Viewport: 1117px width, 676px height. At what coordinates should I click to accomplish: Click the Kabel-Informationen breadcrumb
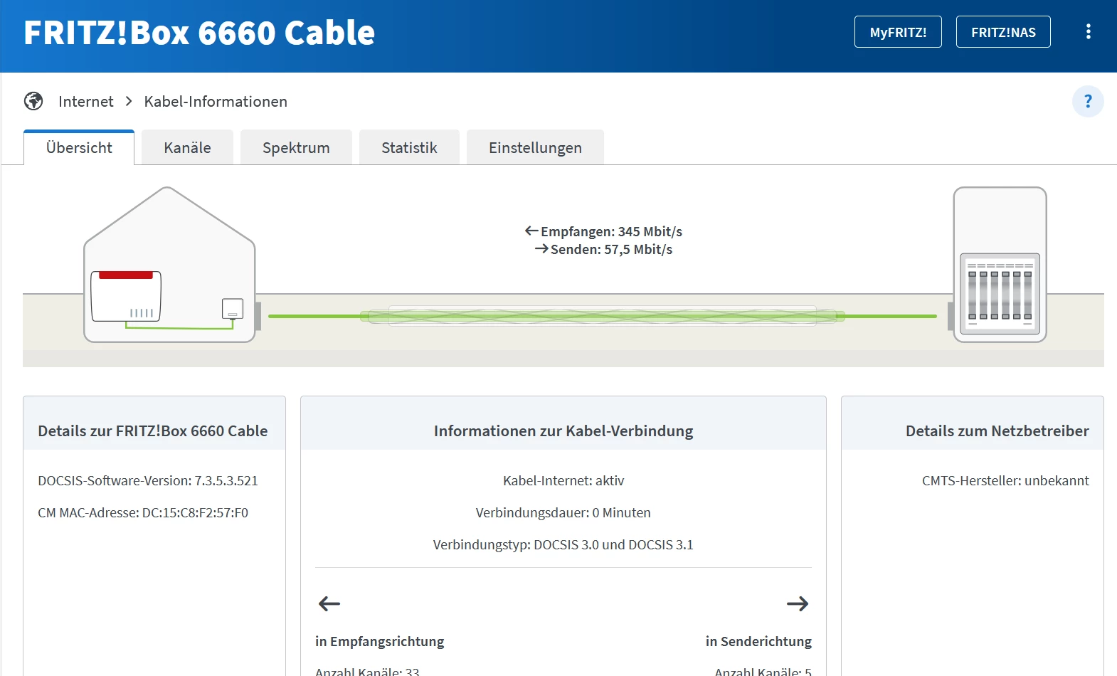216,102
